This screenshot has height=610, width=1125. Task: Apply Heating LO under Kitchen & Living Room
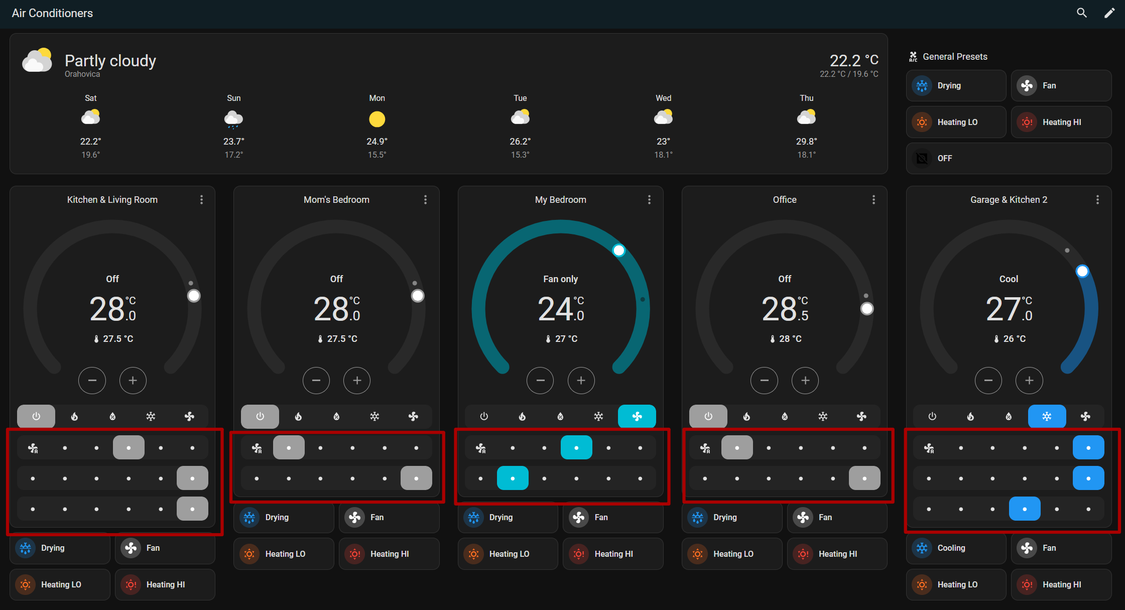pos(60,585)
